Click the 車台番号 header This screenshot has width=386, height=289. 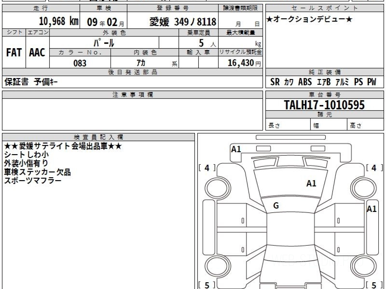[x=324, y=94]
